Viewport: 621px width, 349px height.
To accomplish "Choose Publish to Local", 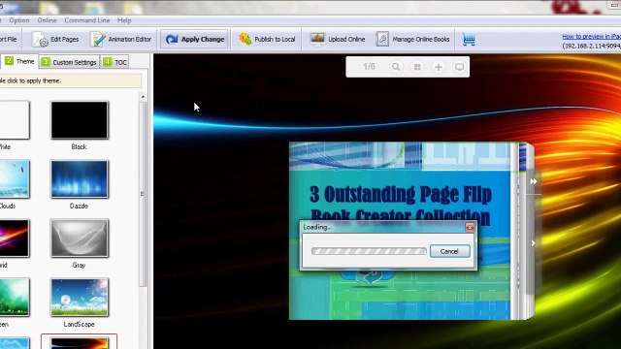I will (x=267, y=39).
